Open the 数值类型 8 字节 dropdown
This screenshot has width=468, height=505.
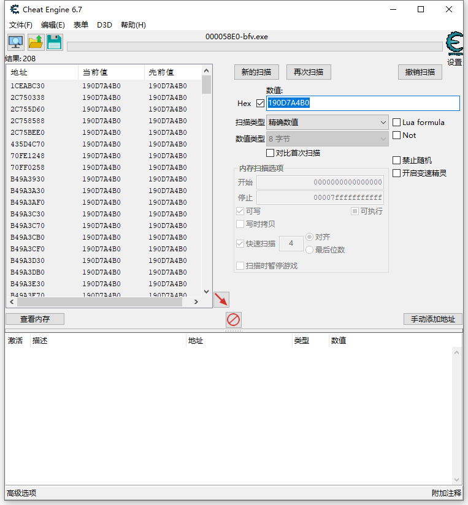click(x=327, y=139)
